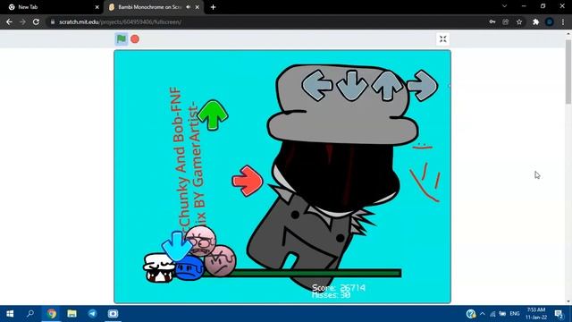Screen dimensions: 572x322
Task: Click the gray up arrow receptor
Action: tap(387, 86)
